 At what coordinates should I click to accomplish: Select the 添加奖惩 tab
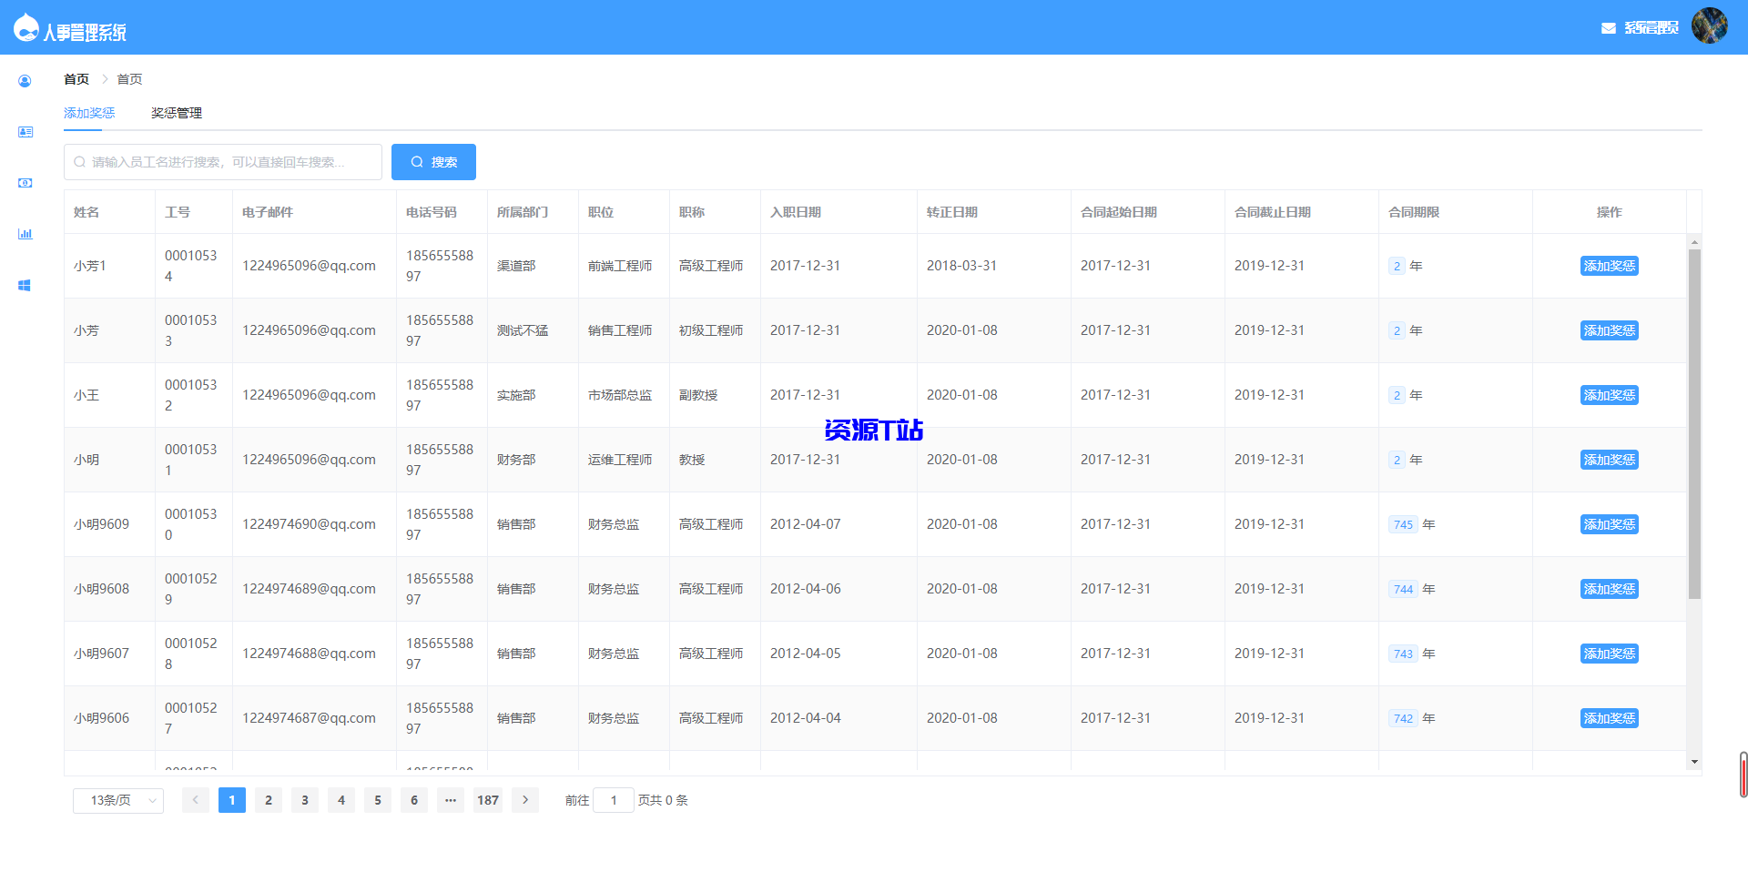click(87, 112)
